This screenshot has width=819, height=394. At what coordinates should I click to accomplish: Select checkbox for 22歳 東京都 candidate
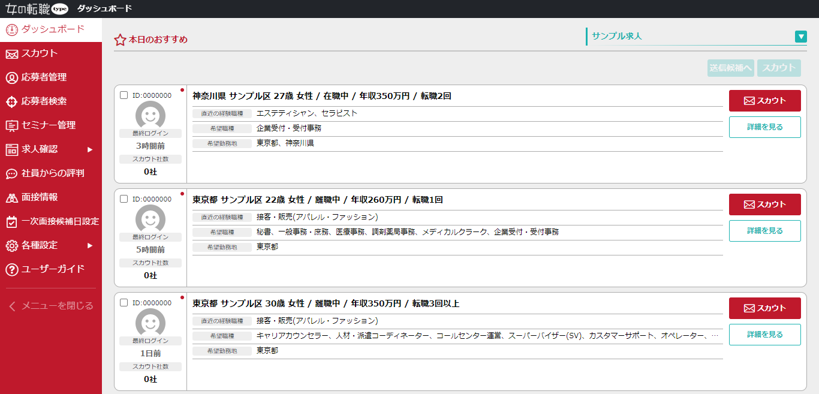coord(124,198)
